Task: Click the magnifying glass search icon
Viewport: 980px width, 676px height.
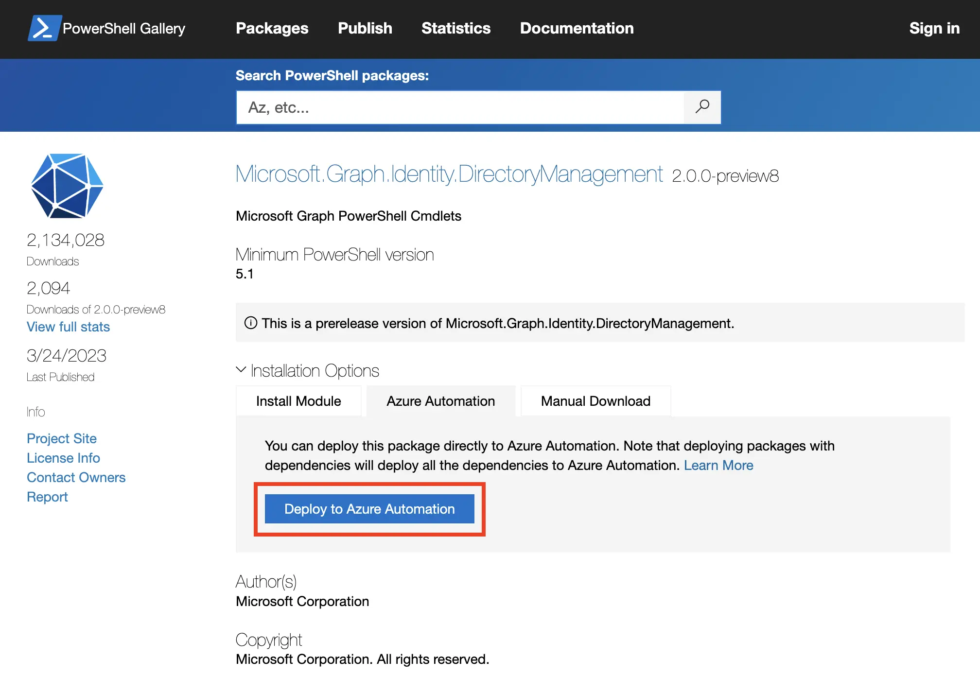Action: coord(702,107)
